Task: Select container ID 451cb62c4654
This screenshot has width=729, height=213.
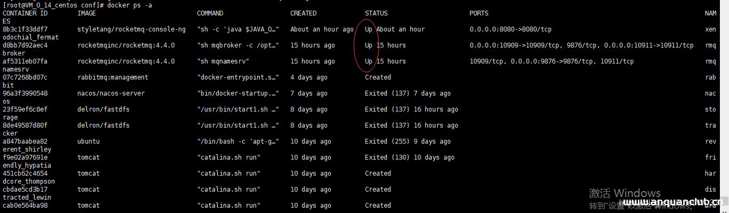Action: click(x=25, y=173)
